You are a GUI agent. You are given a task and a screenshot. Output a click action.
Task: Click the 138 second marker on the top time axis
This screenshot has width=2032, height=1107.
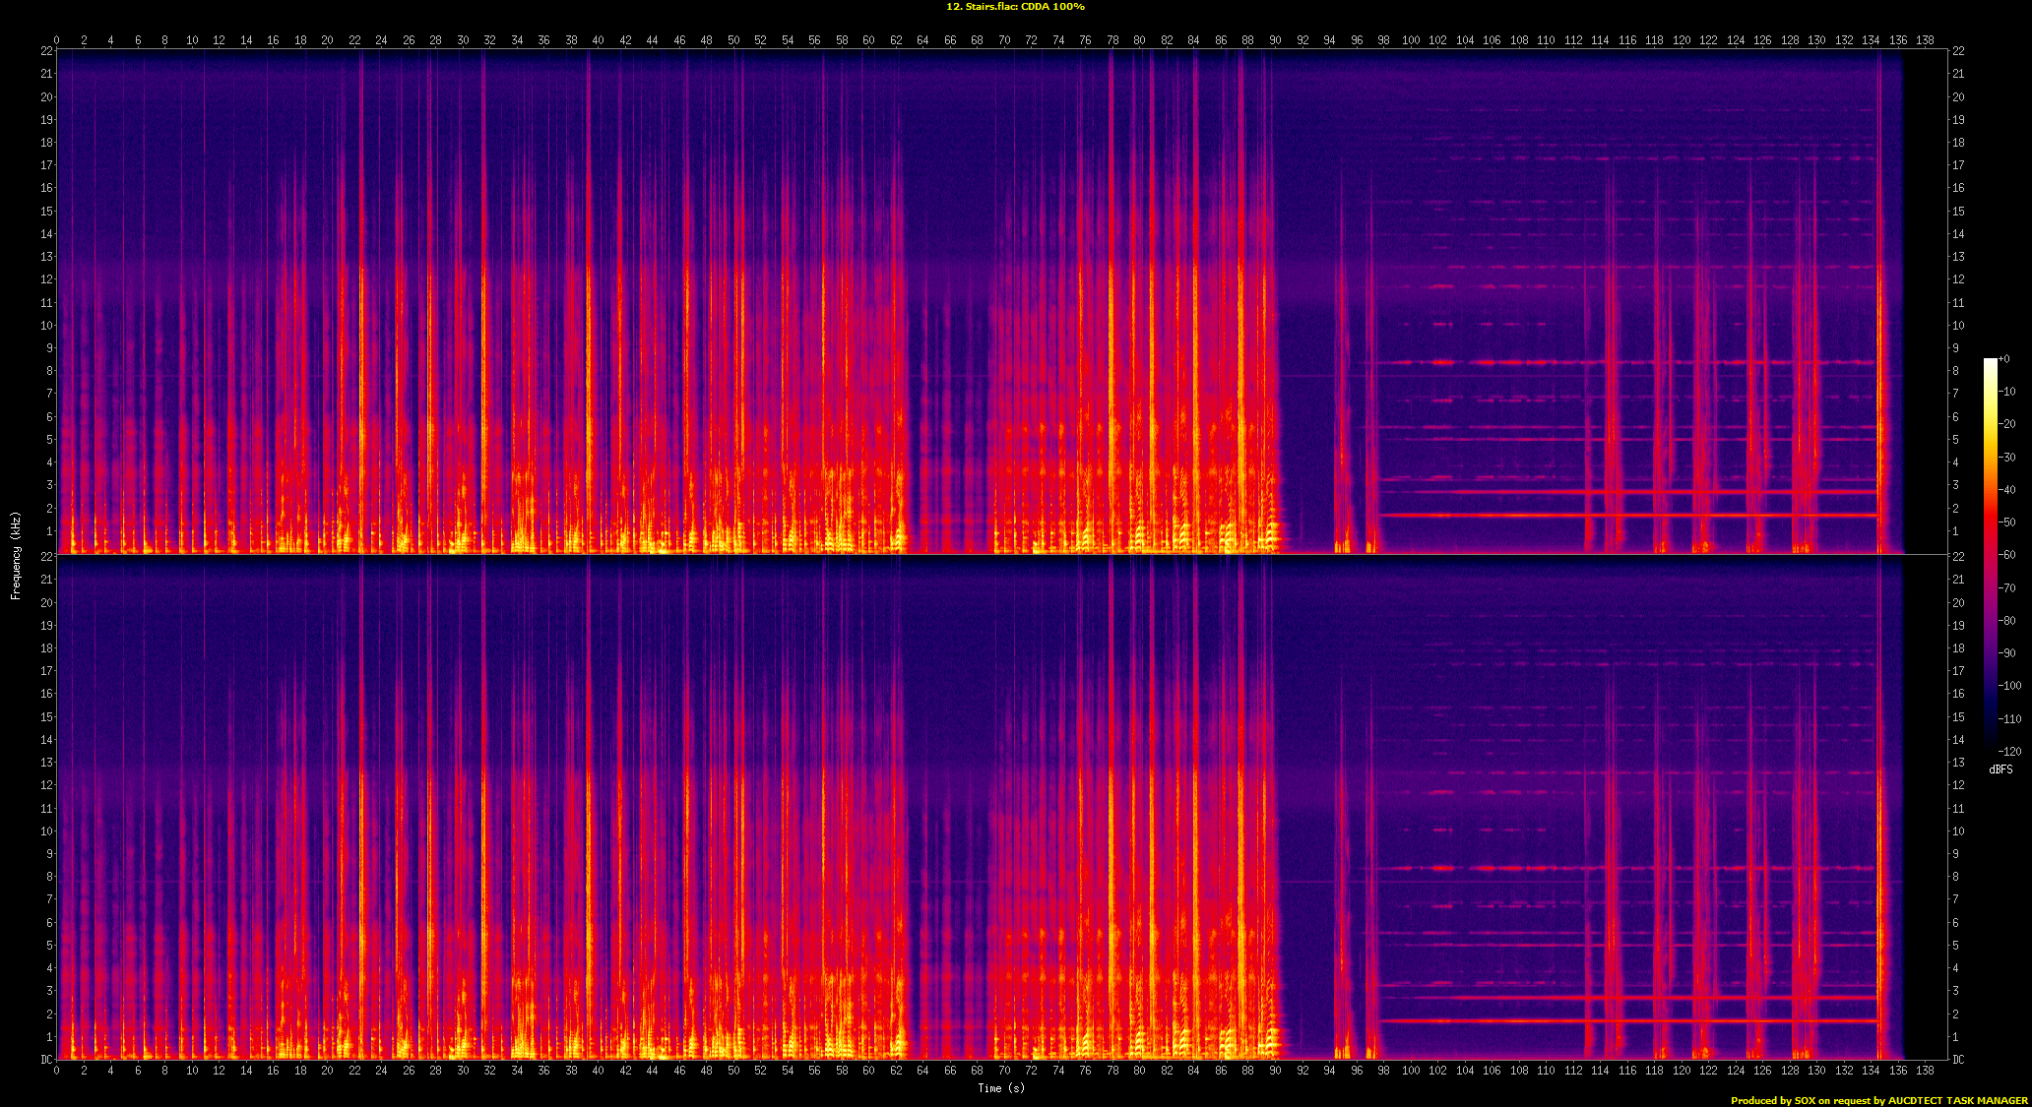point(1925,40)
